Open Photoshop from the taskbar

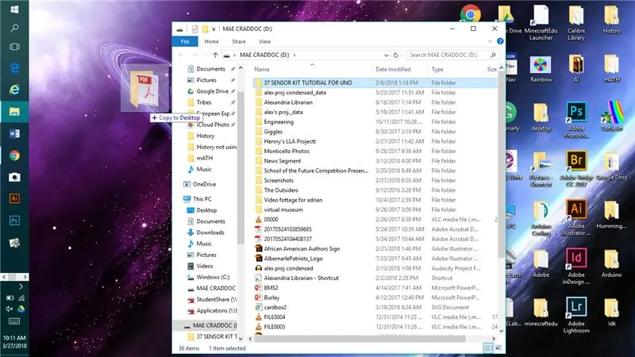[x=14, y=221]
